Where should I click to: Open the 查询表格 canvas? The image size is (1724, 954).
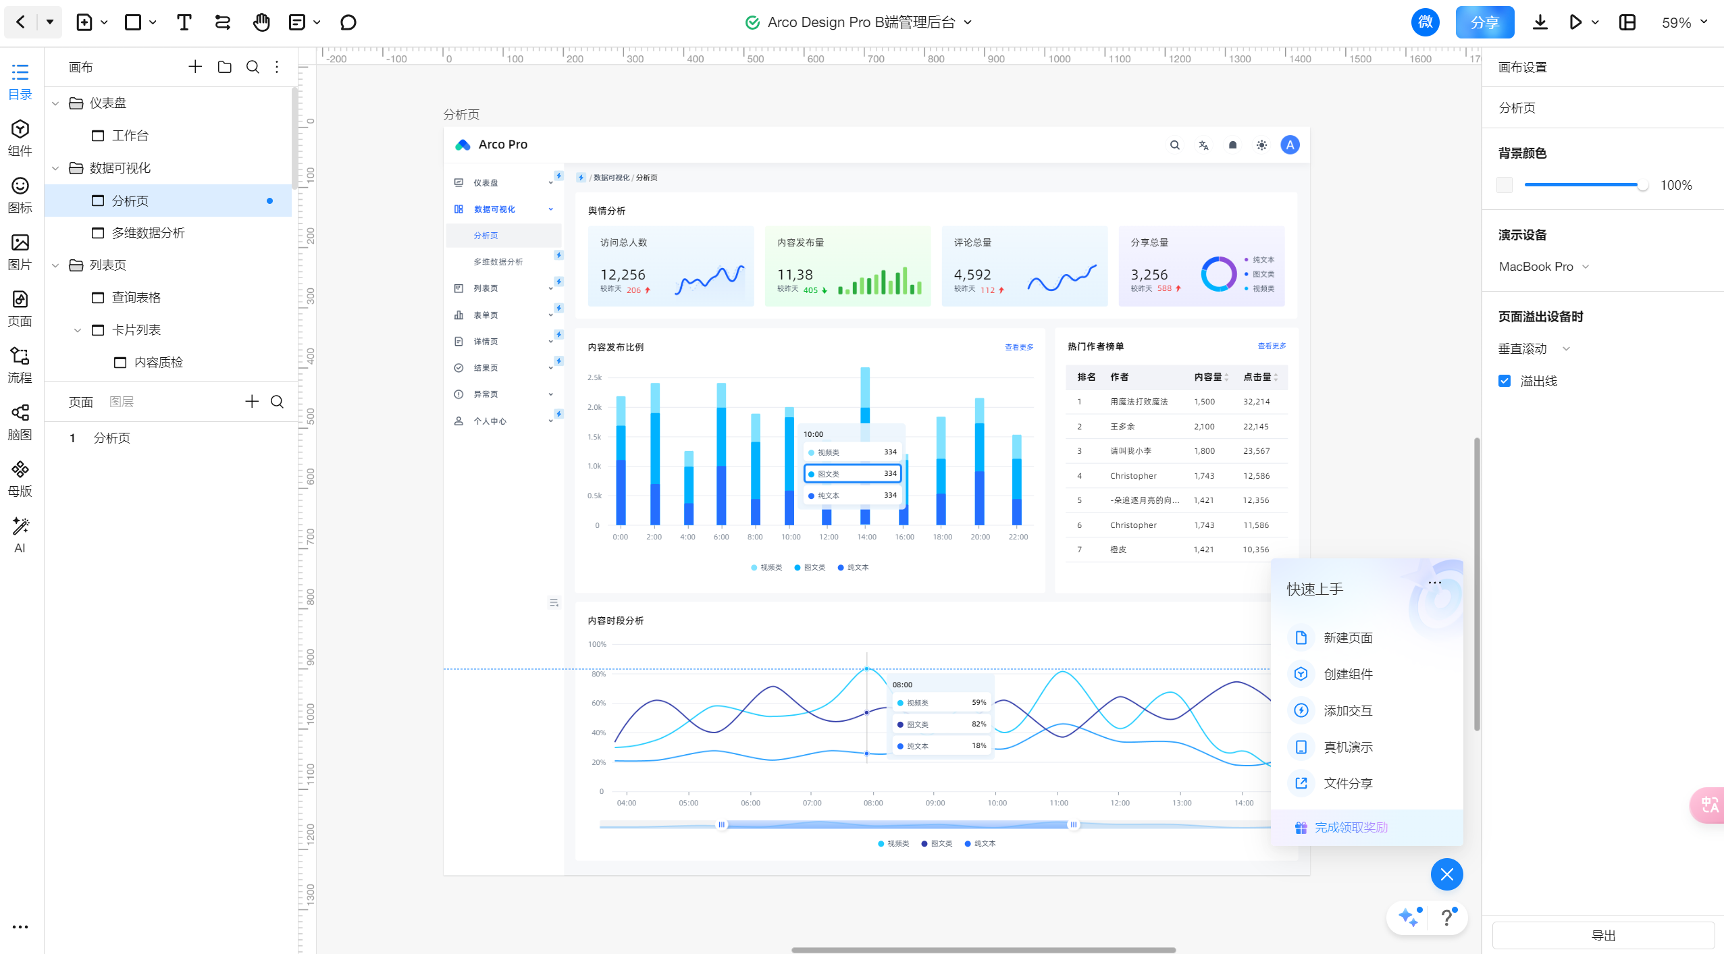click(168, 298)
